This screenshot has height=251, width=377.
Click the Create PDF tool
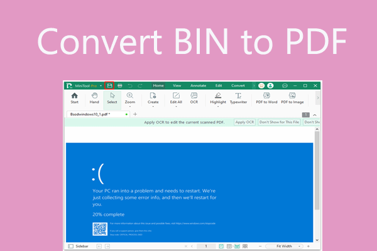(153, 97)
